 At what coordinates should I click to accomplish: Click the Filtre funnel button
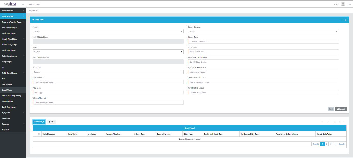(x=51, y=122)
